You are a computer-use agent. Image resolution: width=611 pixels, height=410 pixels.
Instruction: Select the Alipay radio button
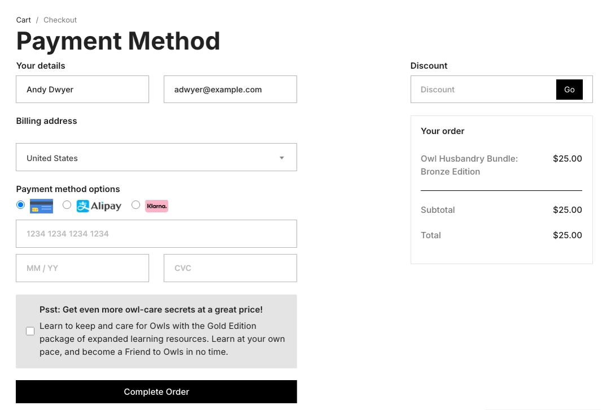pos(67,205)
